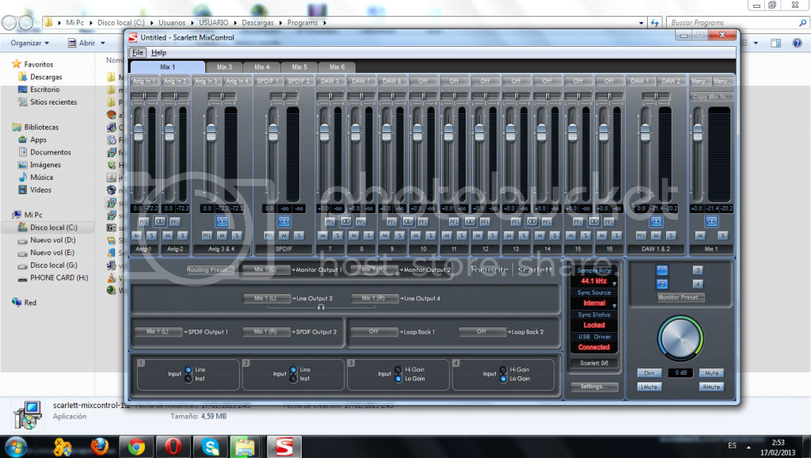Switch to the Mix 3 tab

(224, 67)
